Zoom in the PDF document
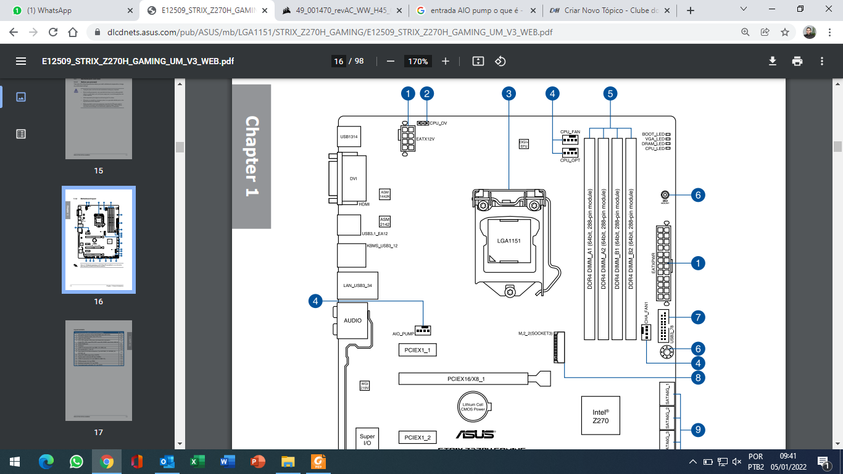 point(446,61)
